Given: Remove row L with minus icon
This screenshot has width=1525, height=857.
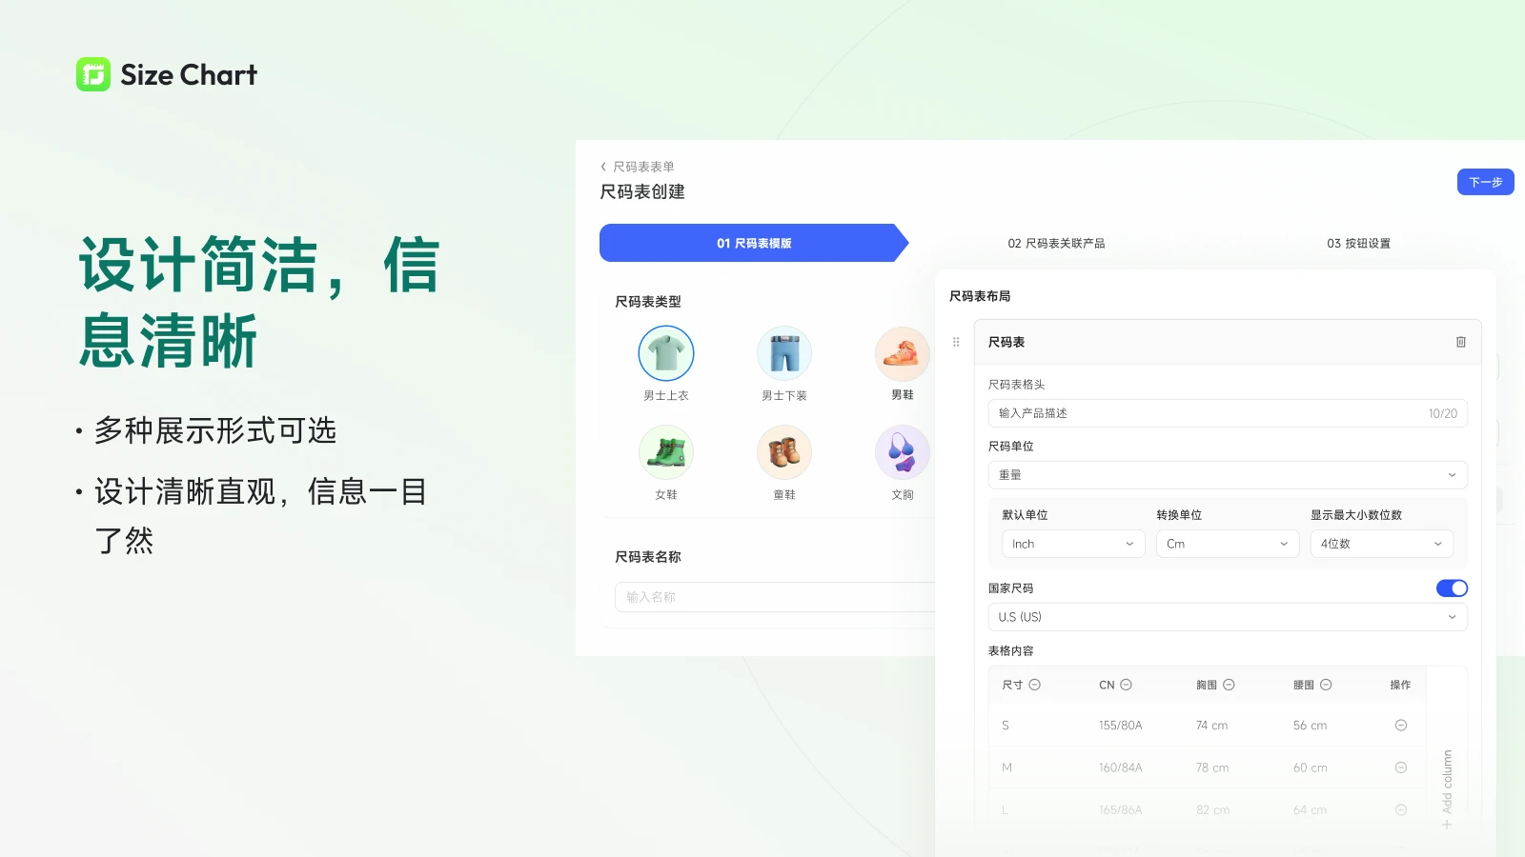Looking at the screenshot, I should [1401, 810].
